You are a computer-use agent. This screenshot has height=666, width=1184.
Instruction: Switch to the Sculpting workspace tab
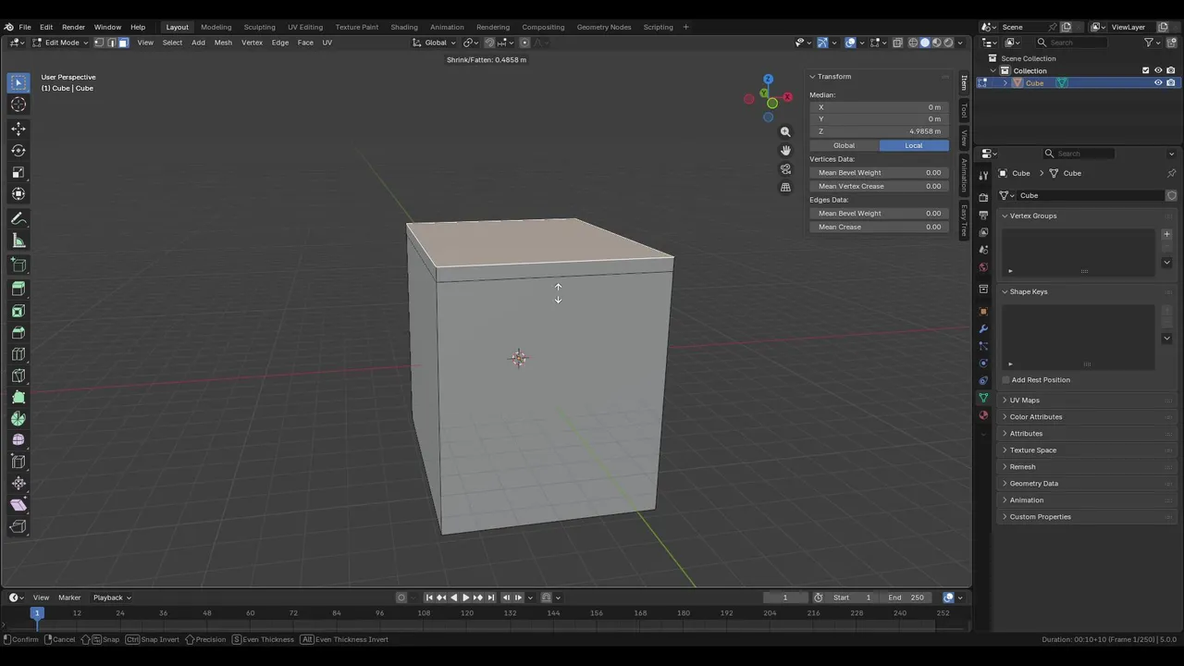259,27
